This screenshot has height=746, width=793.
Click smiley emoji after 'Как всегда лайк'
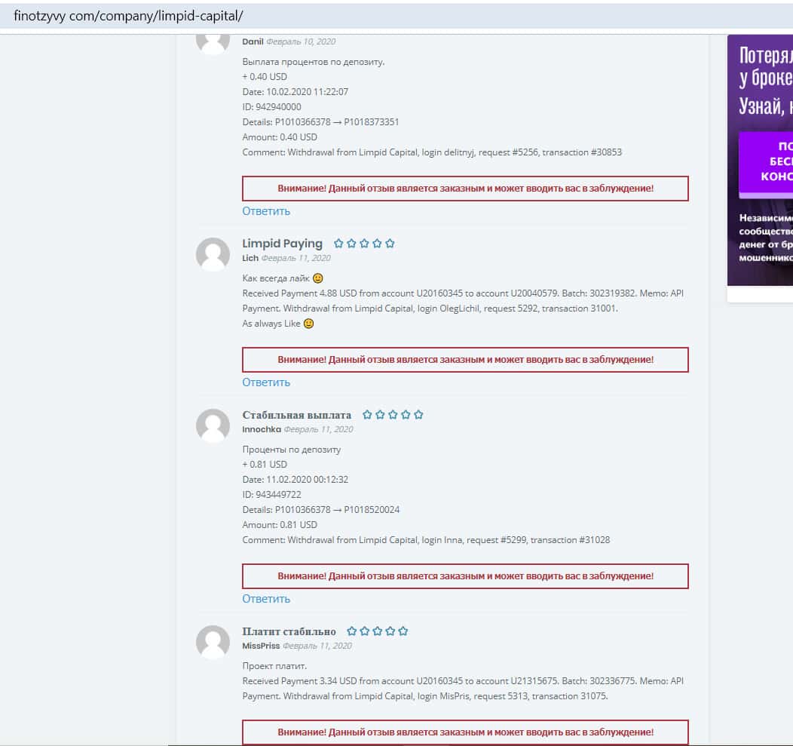317,278
